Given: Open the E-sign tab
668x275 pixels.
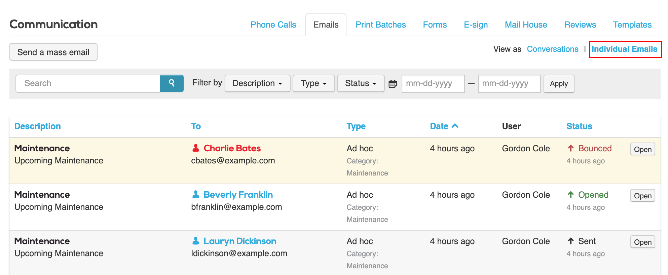Looking at the screenshot, I should 476,25.
